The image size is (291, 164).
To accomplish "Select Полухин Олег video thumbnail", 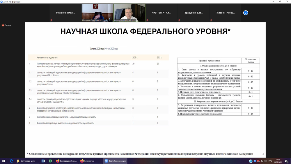I will pos(97,13).
